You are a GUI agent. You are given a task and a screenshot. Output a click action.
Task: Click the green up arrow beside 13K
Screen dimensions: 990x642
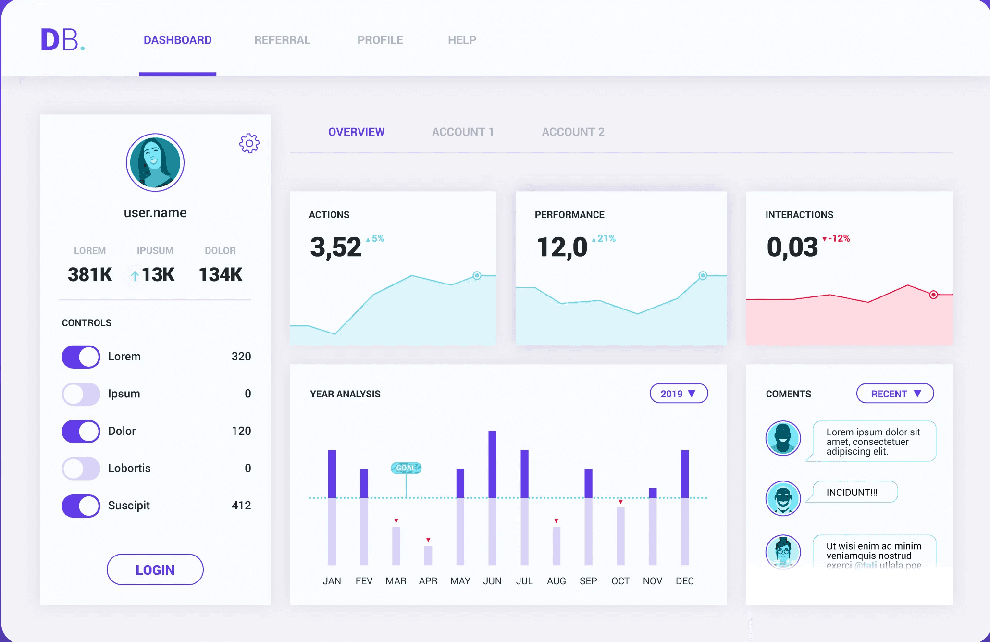pos(135,275)
